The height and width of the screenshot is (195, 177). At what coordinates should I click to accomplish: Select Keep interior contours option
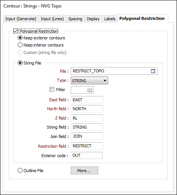click(x=20, y=45)
